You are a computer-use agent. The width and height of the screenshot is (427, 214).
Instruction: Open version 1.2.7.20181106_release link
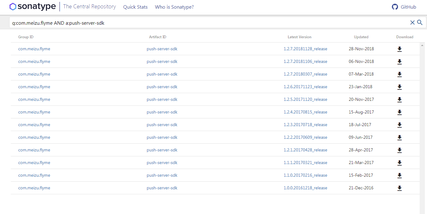pos(305,62)
